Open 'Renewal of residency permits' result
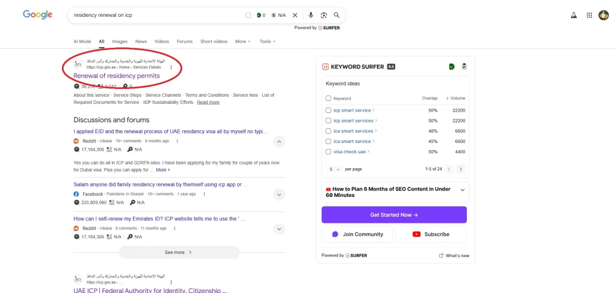This screenshot has height=293, width=616. (117, 76)
